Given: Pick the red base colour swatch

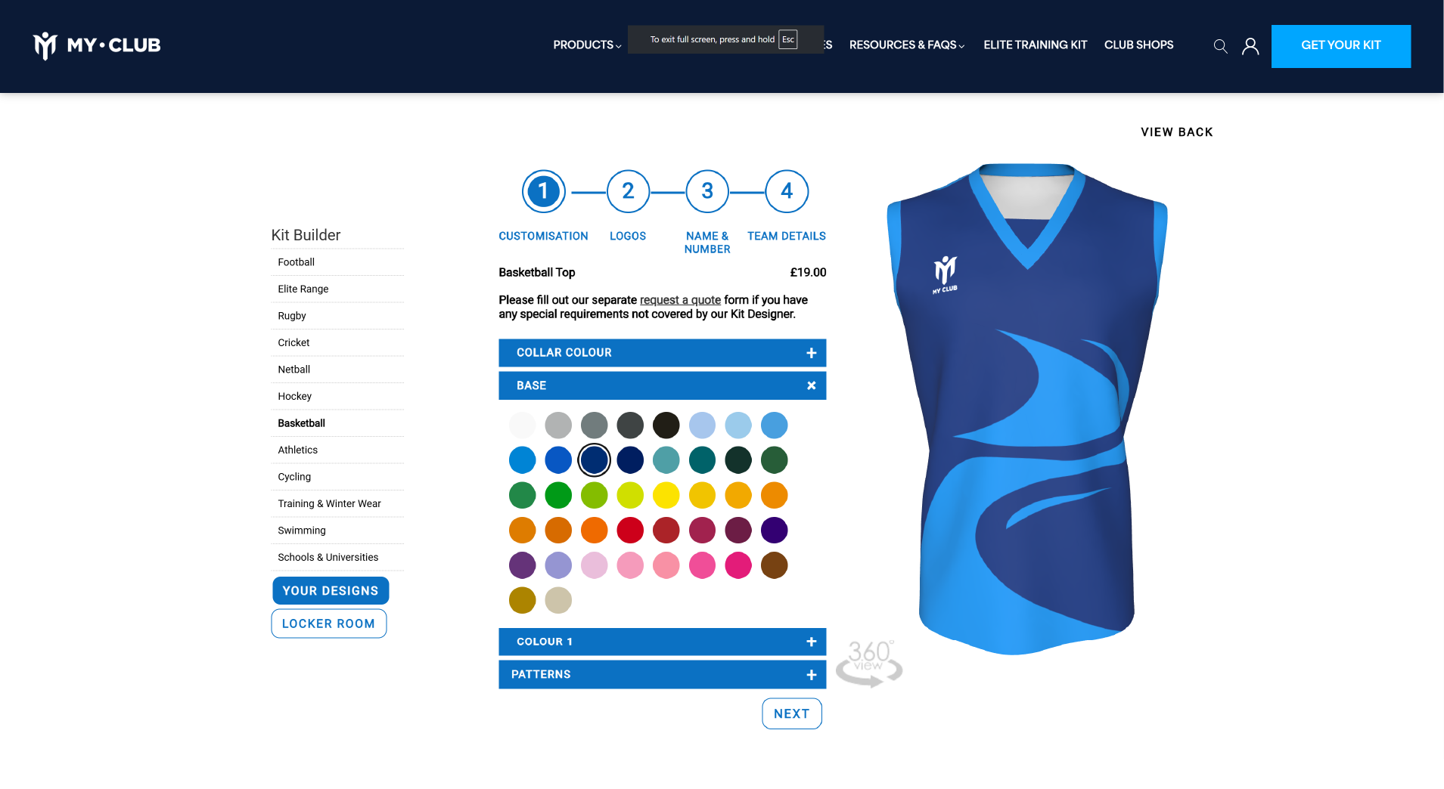Looking at the screenshot, I should (x=630, y=531).
